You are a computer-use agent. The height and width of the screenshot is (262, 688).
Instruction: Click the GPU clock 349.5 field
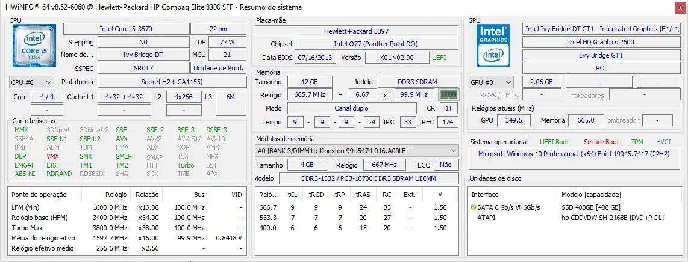(514, 120)
